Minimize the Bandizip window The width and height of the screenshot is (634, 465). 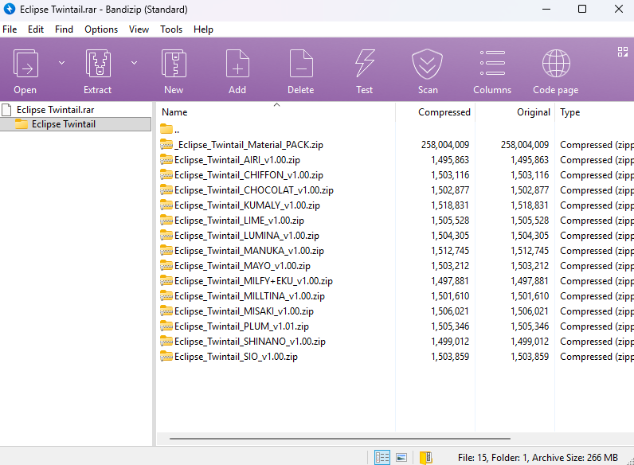coord(546,9)
